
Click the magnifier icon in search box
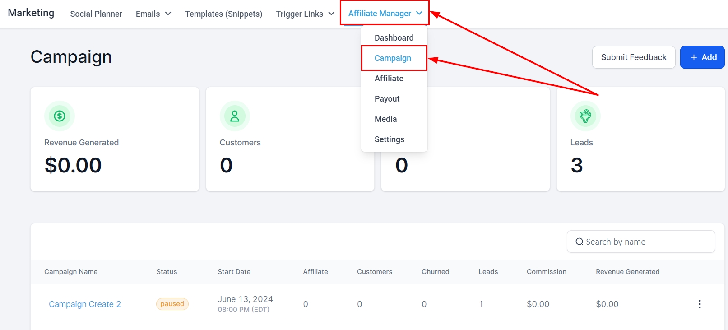coord(579,242)
